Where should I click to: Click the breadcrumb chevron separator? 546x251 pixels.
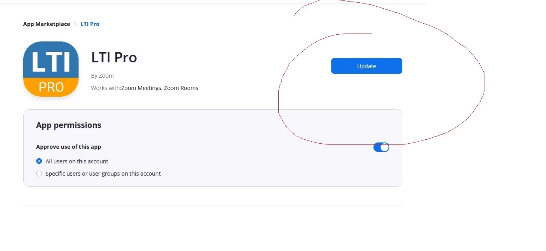point(75,24)
